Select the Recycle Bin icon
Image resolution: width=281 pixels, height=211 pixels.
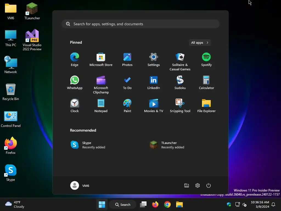(x=11, y=92)
